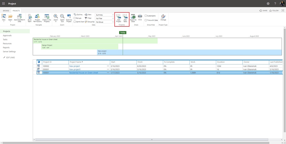286x144 pixels.
Task: Sort by Project Name column header
Action: pos(89,62)
